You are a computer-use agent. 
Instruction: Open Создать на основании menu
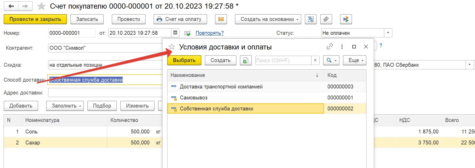point(268,19)
